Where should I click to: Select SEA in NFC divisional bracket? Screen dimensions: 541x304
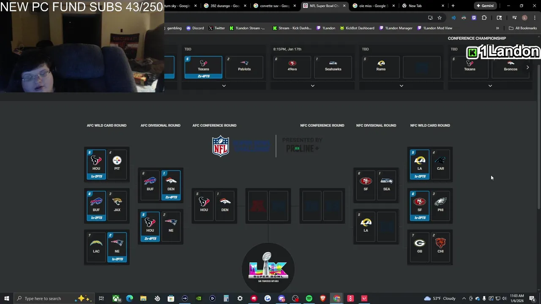coord(387,185)
